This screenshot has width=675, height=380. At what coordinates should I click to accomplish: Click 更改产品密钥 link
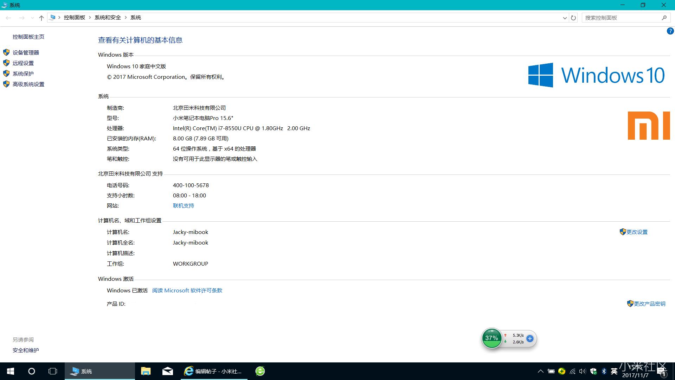(x=649, y=304)
